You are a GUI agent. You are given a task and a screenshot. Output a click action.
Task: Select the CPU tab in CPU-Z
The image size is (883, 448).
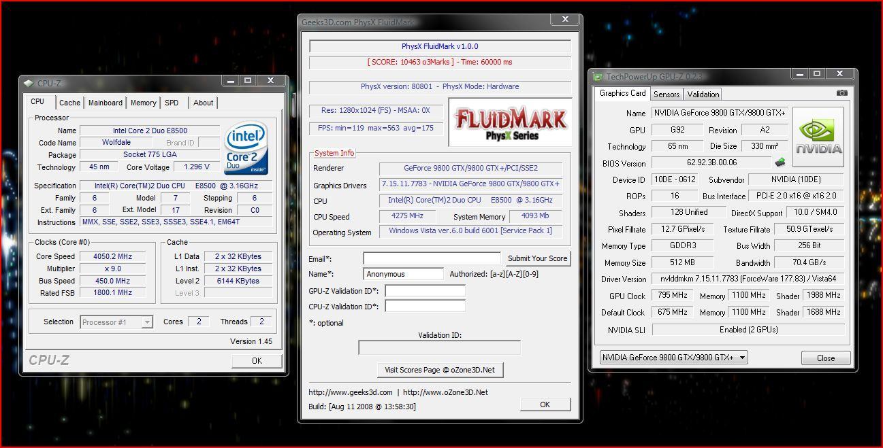(x=37, y=101)
